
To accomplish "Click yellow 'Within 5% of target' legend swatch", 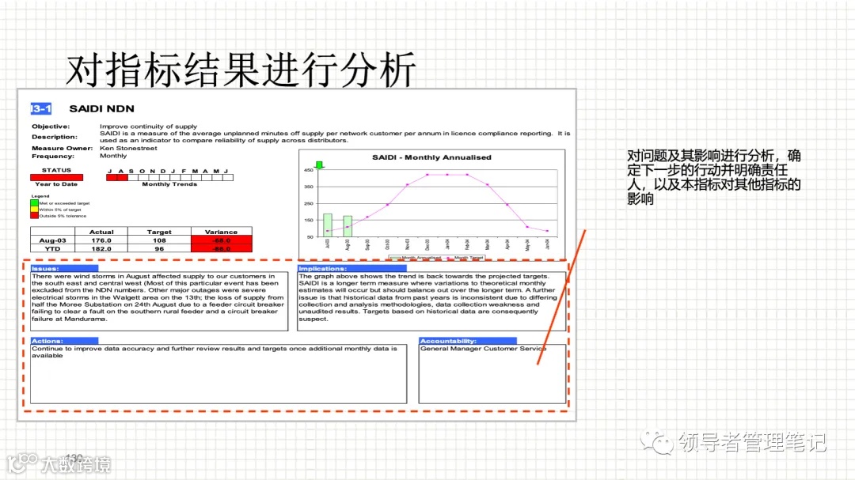I will coord(34,210).
